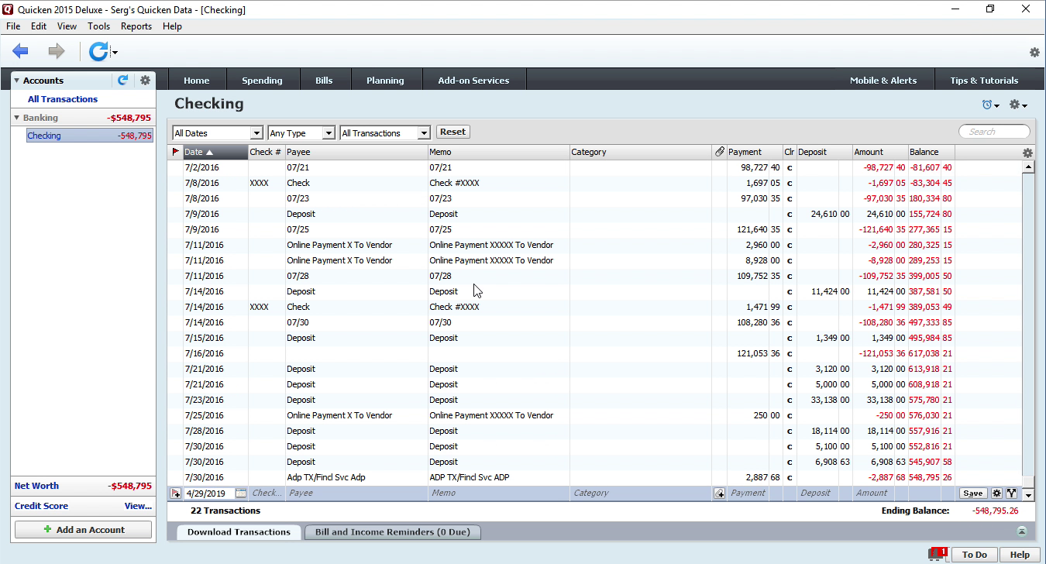Click the blue Back arrow
Image resolution: width=1046 pixels, height=564 pixels.
[x=20, y=51]
